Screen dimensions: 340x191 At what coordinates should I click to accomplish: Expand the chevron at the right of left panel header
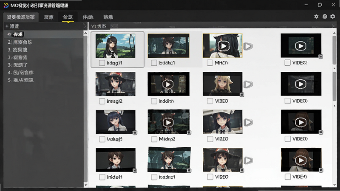pyautogui.click(x=85, y=26)
